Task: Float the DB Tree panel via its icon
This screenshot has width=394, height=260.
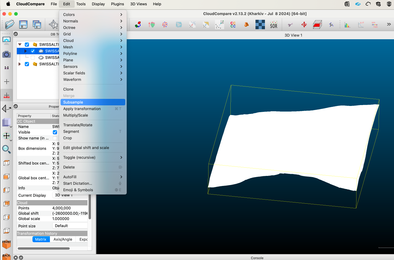Action: coord(16,34)
